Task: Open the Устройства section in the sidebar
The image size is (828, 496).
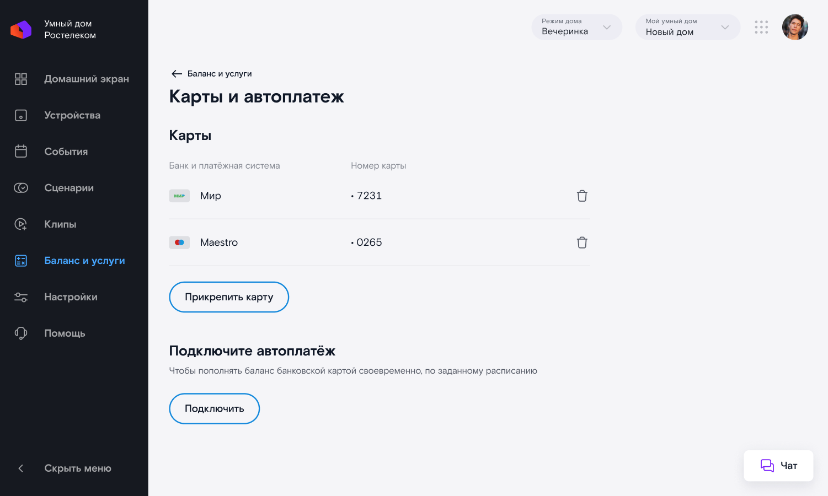Action: tap(72, 115)
